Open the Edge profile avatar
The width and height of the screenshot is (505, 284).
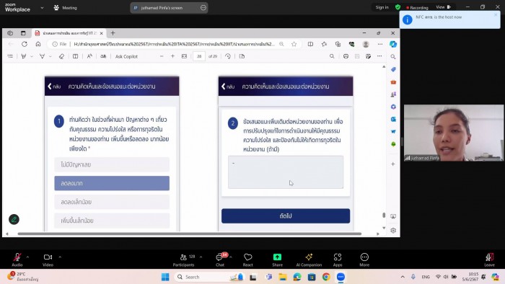[x=366, y=44]
